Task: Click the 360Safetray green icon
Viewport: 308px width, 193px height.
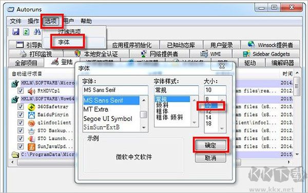Action: (31, 107)
